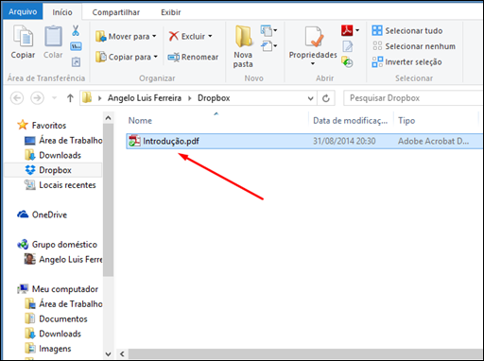Image resolution: width=484 pixels, height=361 pixels.
Task: Select Angelo Luis Ferre under Grupo doméstico
Action: click(x=63, y=259)
